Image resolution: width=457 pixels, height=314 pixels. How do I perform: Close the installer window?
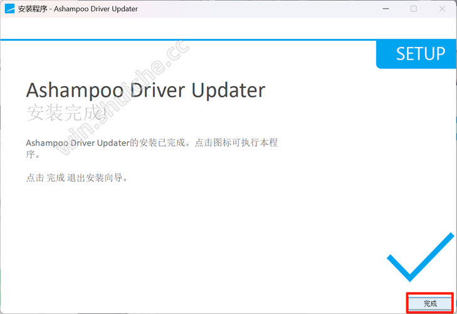tap(442, 9)
